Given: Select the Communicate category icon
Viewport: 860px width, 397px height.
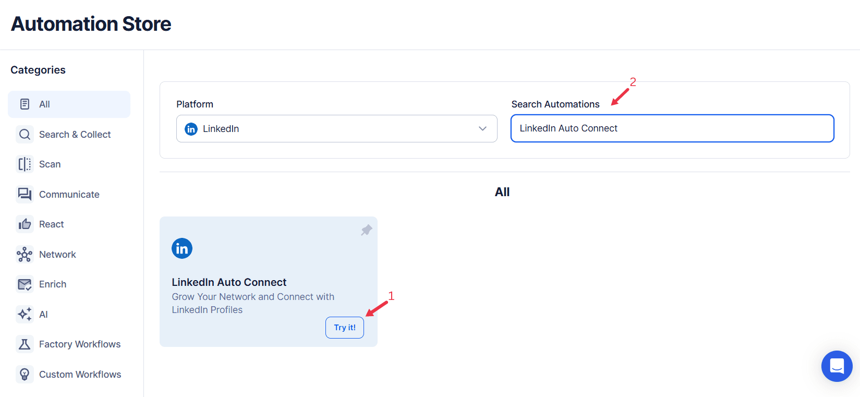Looking at the screenshot, I should pos(25,194).
